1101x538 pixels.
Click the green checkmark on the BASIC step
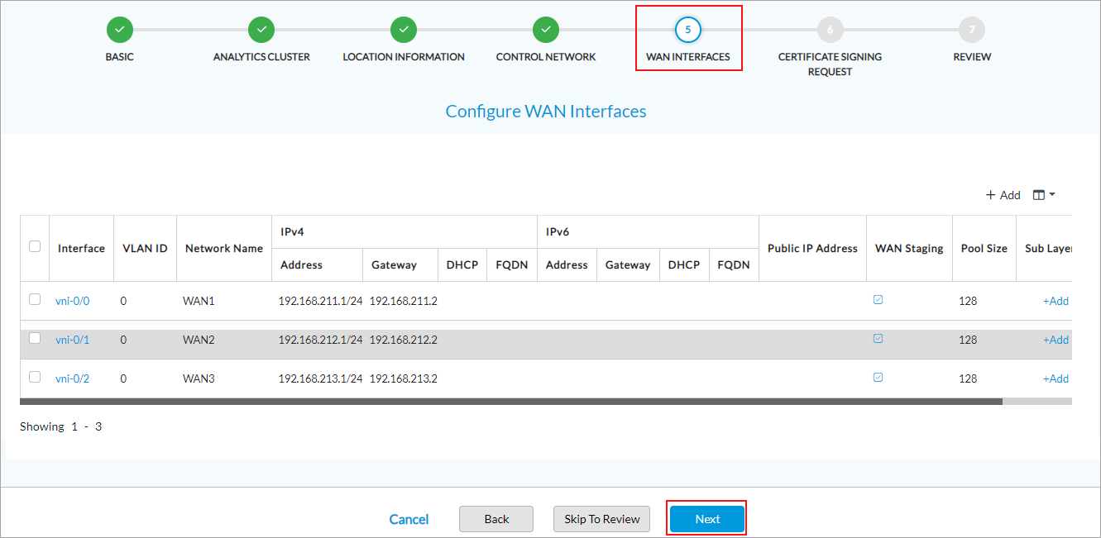pyautogui.click(x=119, y=29)
